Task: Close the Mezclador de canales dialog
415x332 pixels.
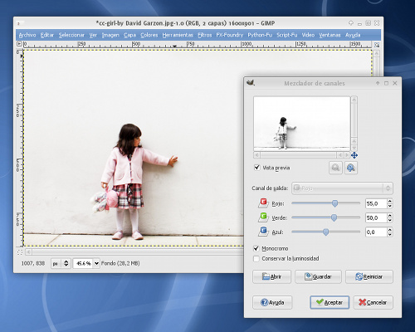Action: pyautogui.click(x=395, y=83)
